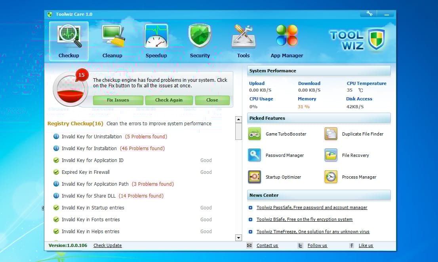
Task: Open File Recovery icon
Action: click(331, 155)
